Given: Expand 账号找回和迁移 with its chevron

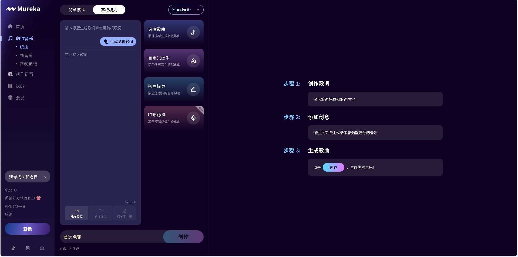Looking at the screenshot, I should (x=45, y=177).
